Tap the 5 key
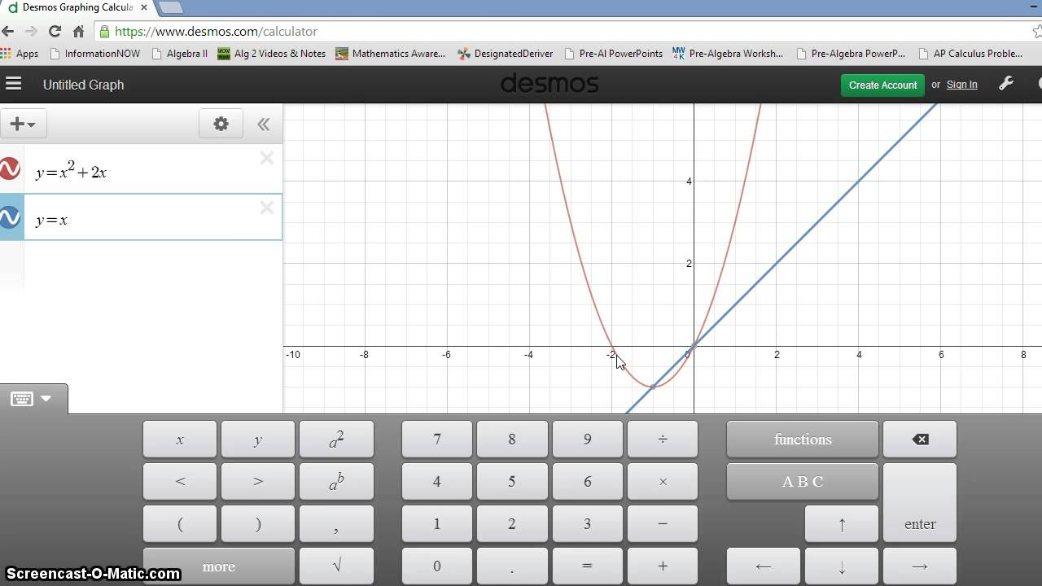 [x=512, y=482]
